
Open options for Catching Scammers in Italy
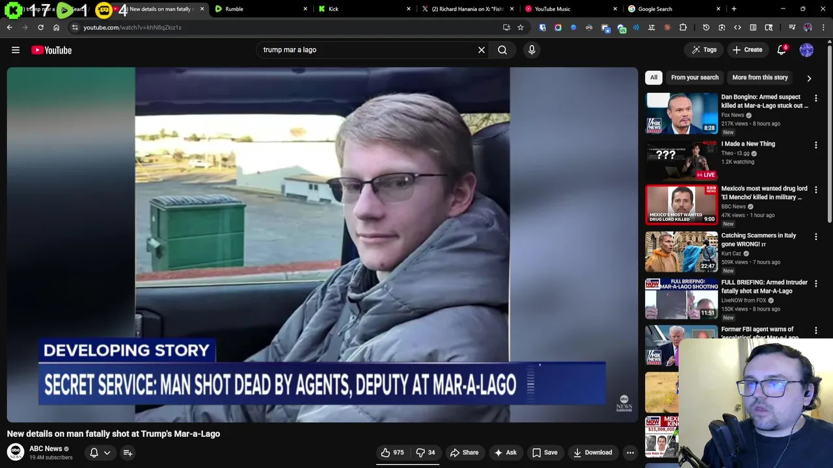coord(815,237)
